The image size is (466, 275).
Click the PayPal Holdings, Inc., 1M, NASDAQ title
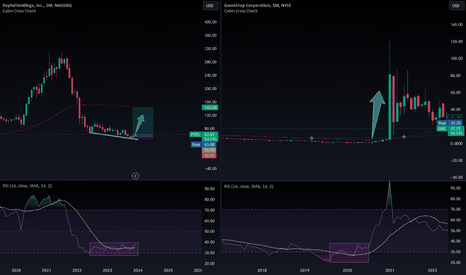(37, 5)
